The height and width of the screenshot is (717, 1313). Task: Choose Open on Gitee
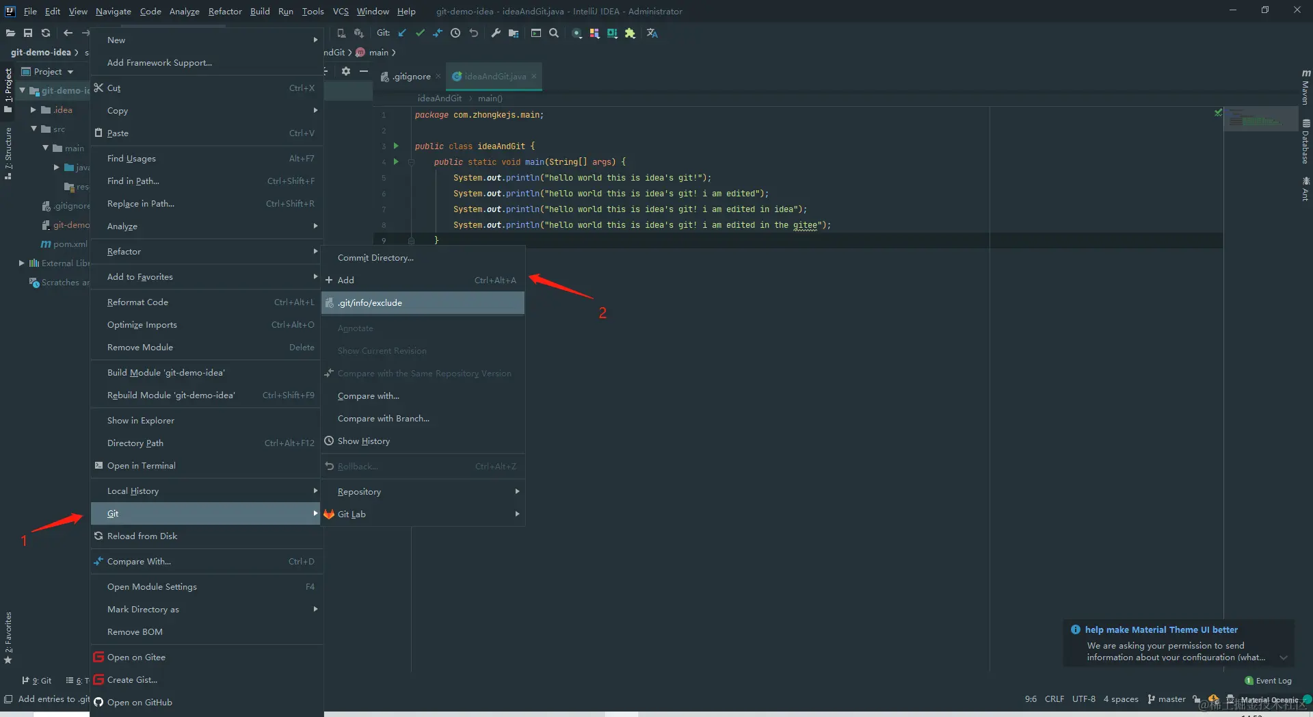(206, 657)
